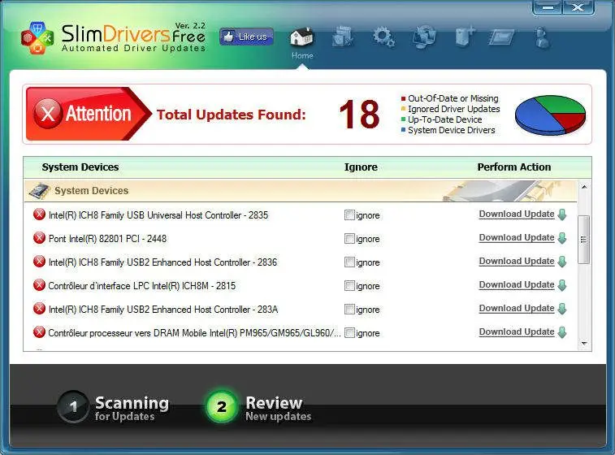Open the support person toolbar icon
Screen dimensions: 615x455
tap(542, 37)
